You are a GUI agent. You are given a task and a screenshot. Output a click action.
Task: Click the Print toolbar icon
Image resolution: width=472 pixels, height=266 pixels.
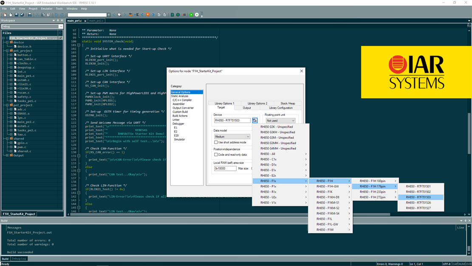[29, 15]
